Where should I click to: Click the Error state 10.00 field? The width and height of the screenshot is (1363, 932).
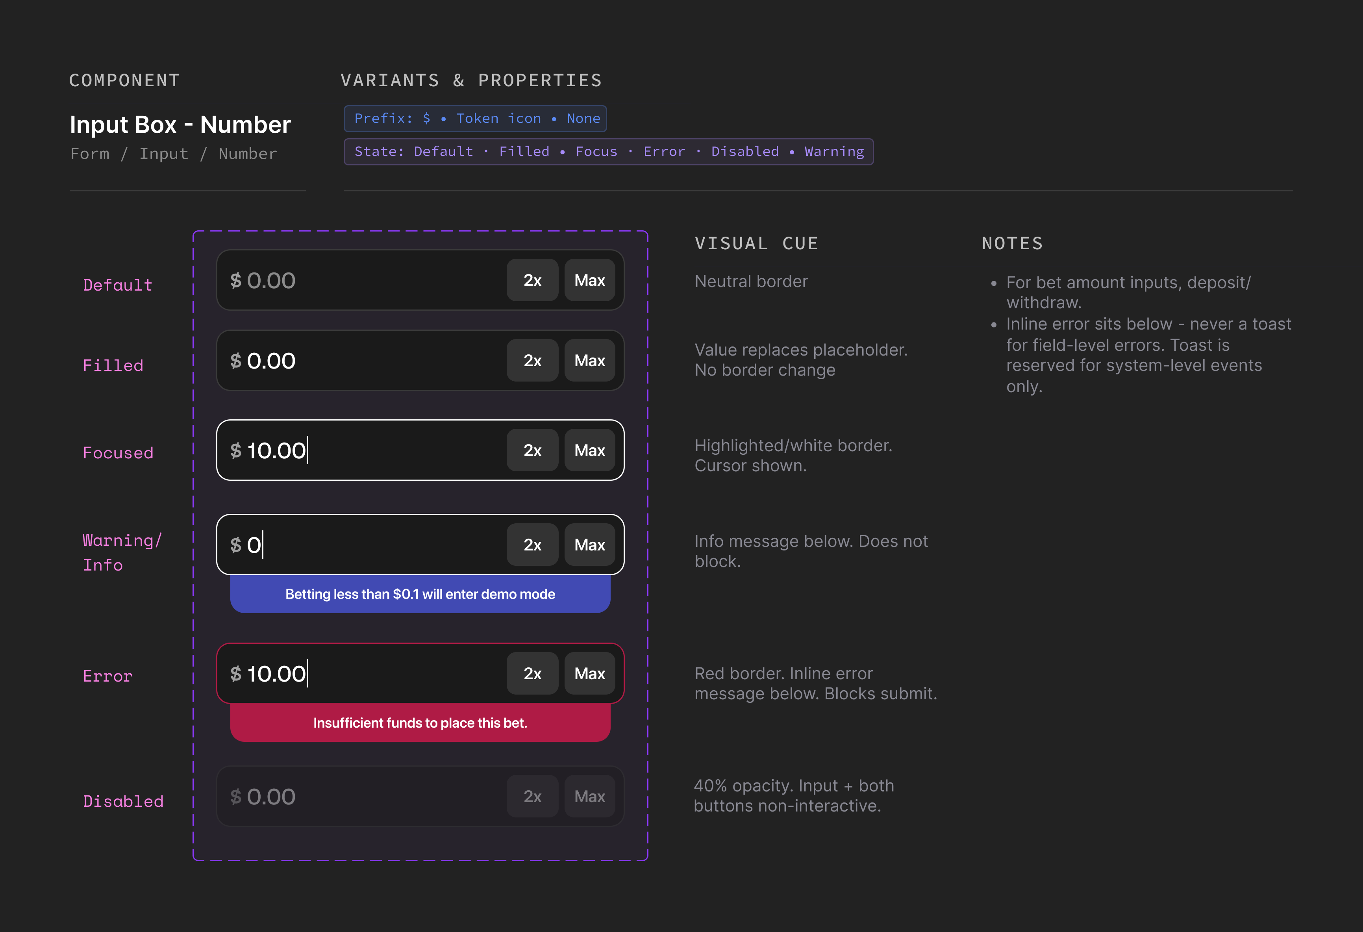364,673
